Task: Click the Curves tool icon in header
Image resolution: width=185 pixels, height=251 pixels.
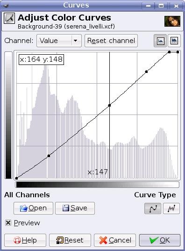Action: coord(9,18)
